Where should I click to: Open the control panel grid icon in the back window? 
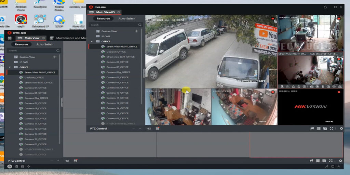pos(9,38)
